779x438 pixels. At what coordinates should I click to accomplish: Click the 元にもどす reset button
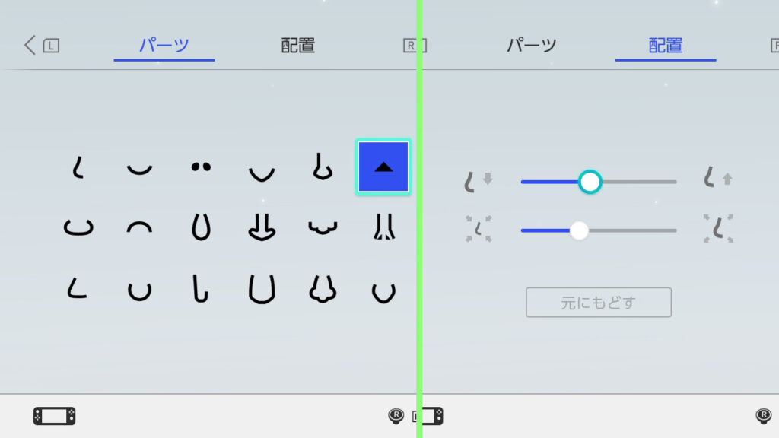click(599, 303)
